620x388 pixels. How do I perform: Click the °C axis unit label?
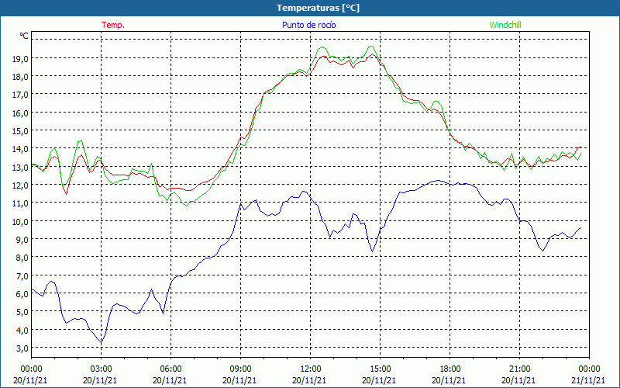click(24, 36)
